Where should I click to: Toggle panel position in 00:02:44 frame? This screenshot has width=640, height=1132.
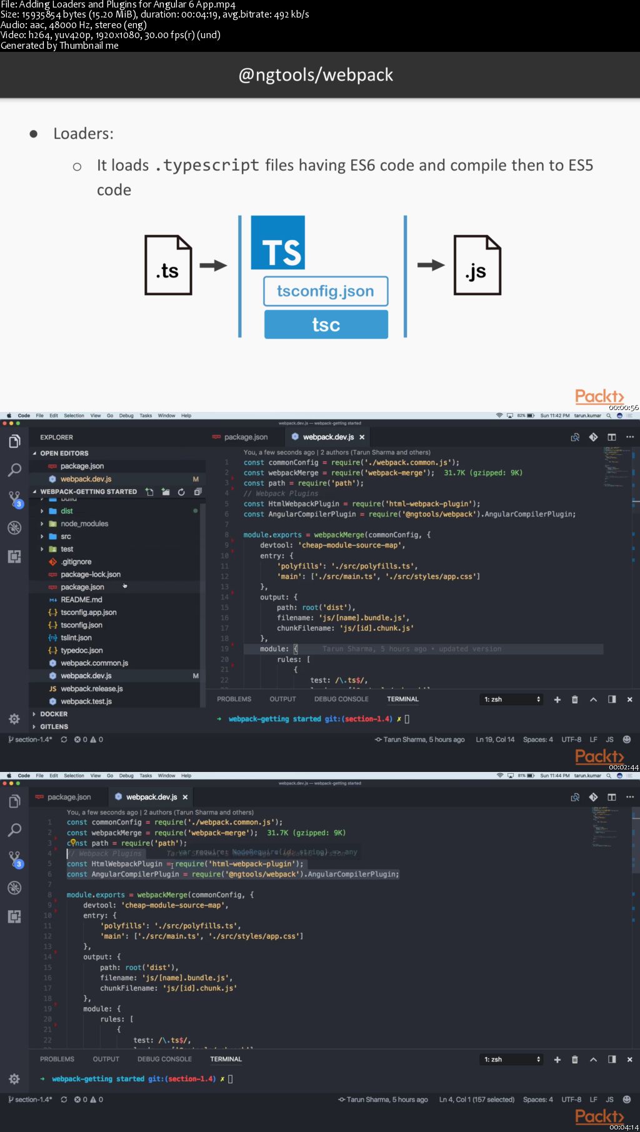click(612, 699)
